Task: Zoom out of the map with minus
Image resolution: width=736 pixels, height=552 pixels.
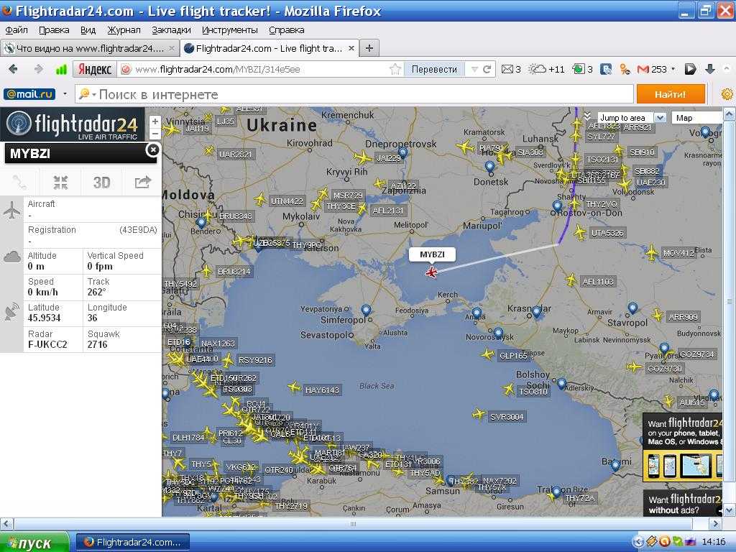Action: coord(155,133)
